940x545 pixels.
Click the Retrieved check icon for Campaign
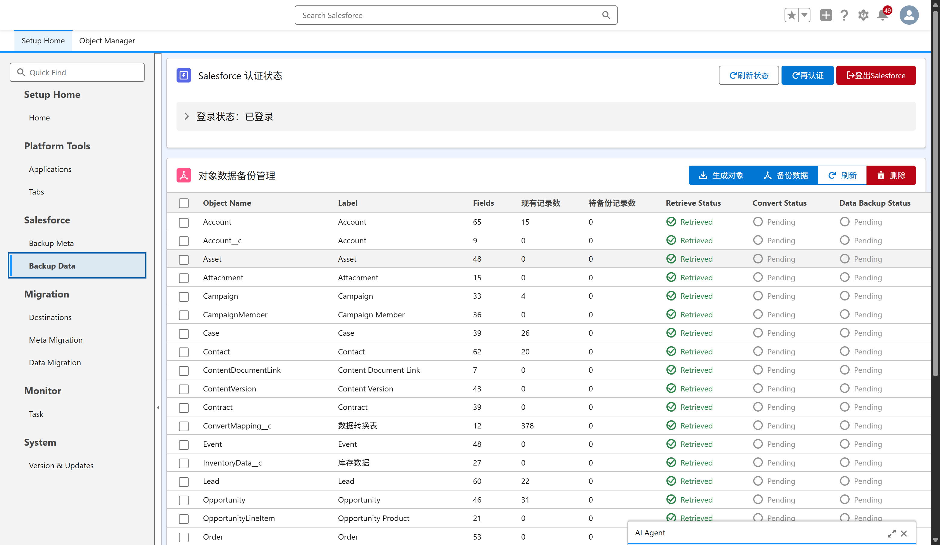671,296
